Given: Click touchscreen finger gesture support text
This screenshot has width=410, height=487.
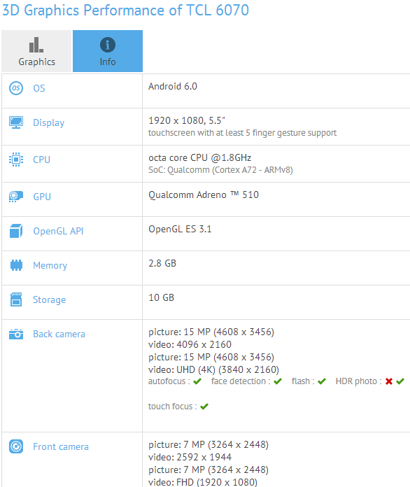Looking at the screenshot, I should (242, 133).
